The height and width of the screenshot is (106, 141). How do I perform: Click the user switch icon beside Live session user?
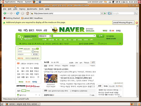pos(105,2)
